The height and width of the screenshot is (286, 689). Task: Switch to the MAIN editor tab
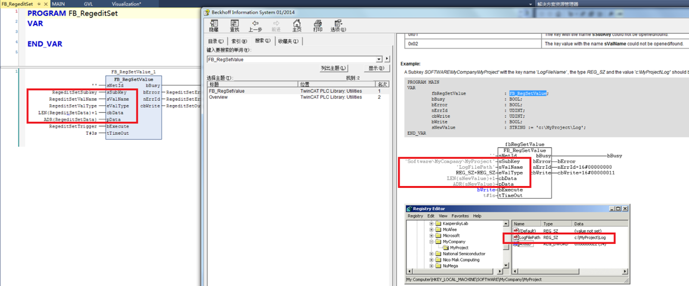pyautogui.click(x=59, y=4)
